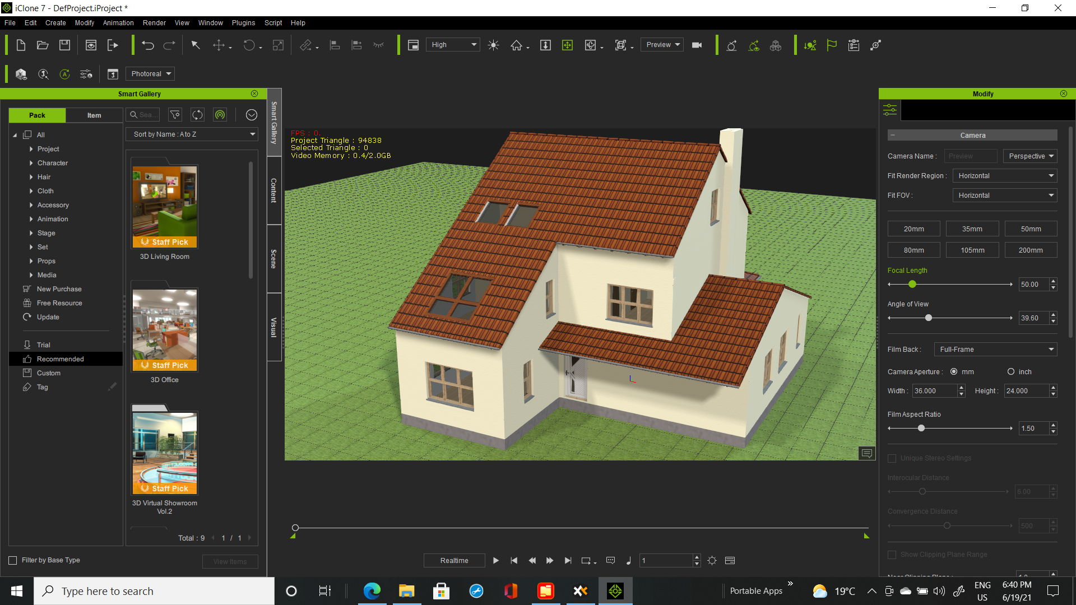Switch to the Item tab
This screenshot has width=1076, height=605.
point(94,115)
